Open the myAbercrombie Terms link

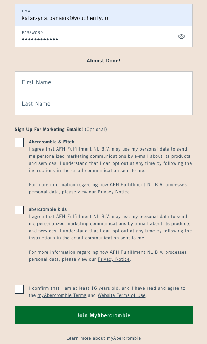(62, 295)
